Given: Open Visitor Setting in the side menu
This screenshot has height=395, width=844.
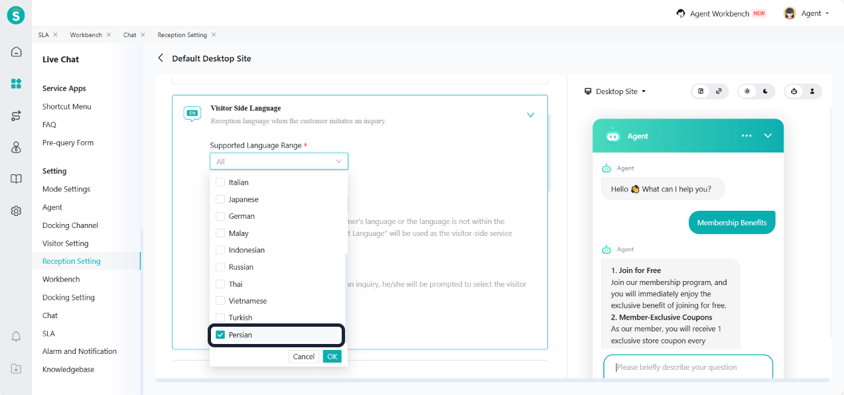Looking at the screenshot, I should click(65, 243).
